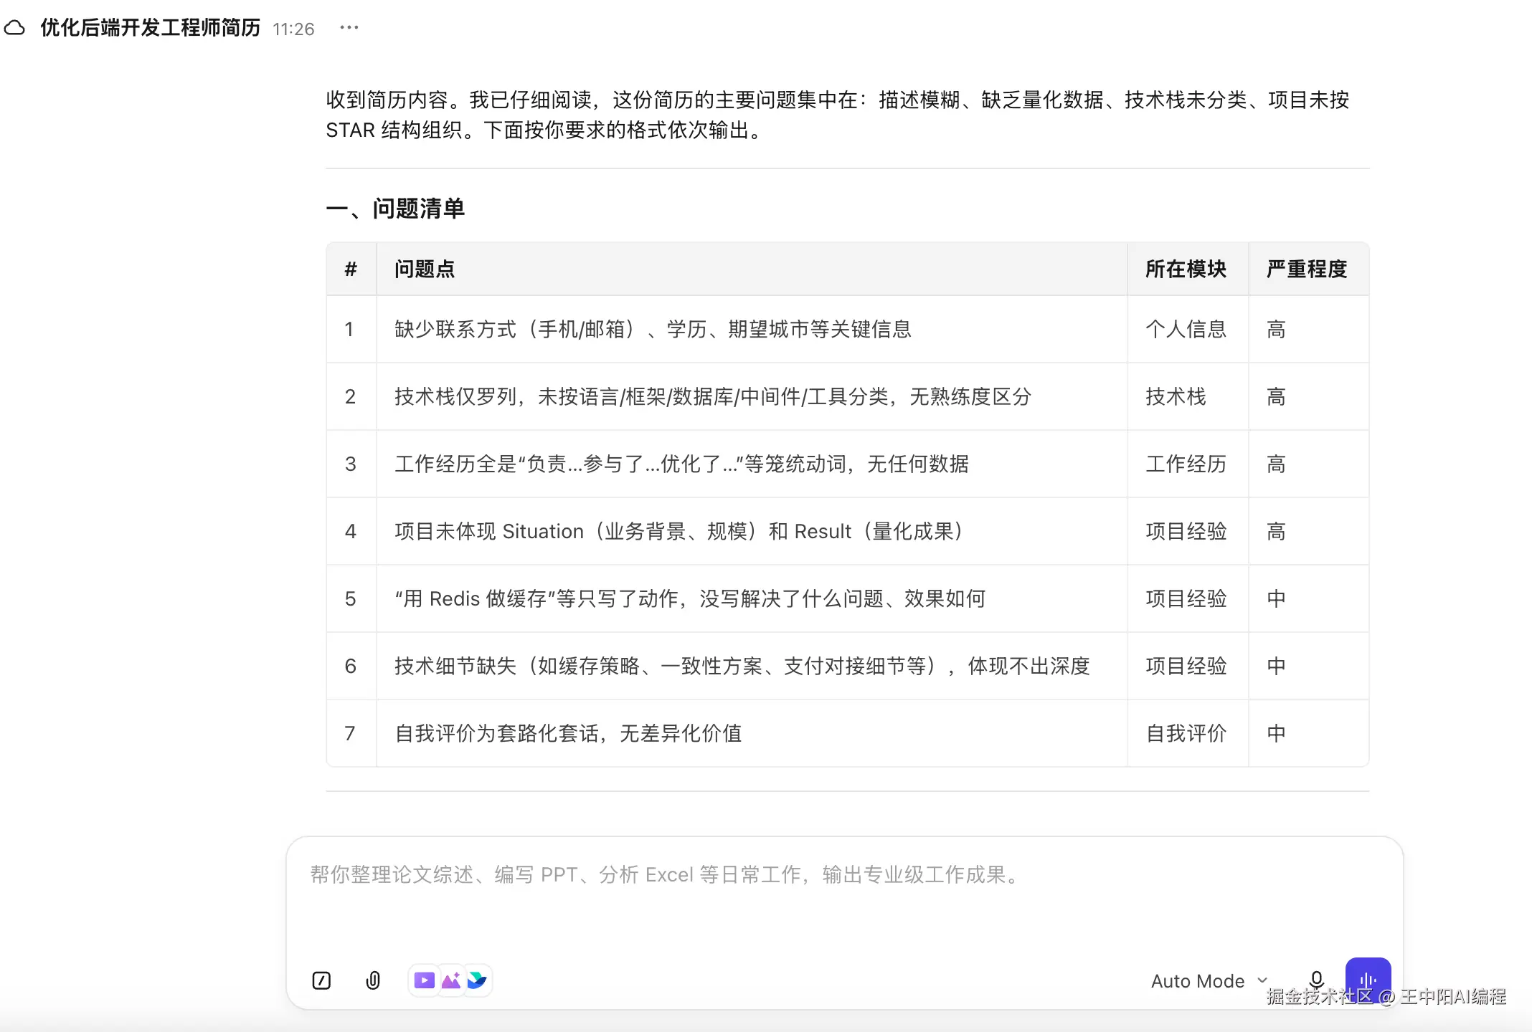The image size is (1532, 1032).
Task: Click the # column header
Action: (x=351, y=269)
